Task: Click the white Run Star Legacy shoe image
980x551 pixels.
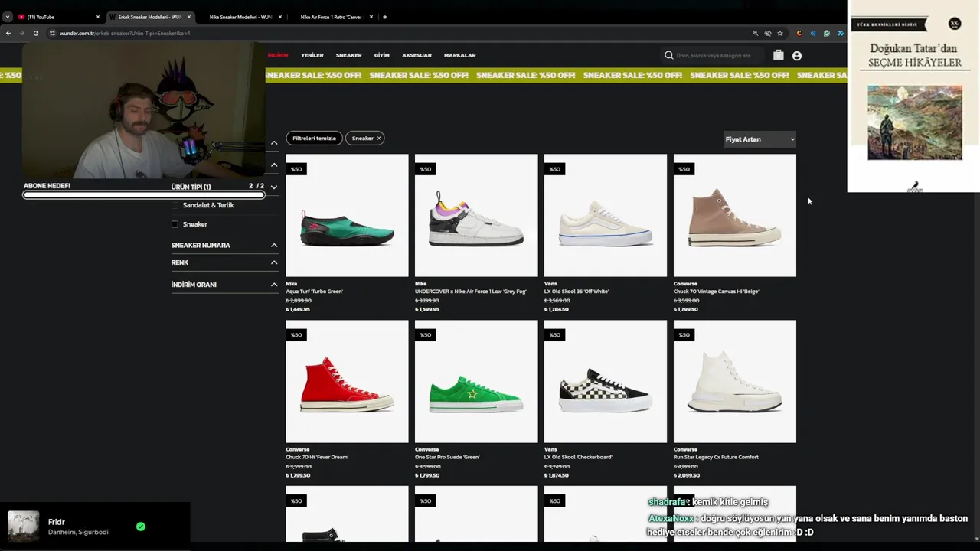Action: (735, 381)
